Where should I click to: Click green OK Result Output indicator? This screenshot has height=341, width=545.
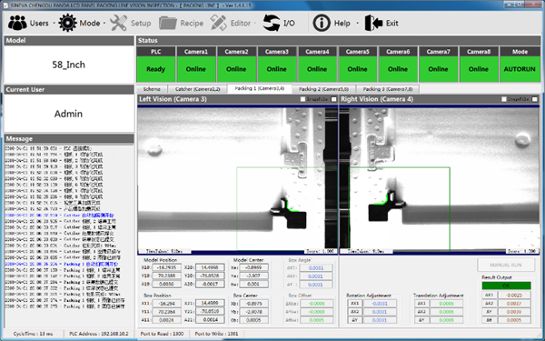(x=507, y=286)
